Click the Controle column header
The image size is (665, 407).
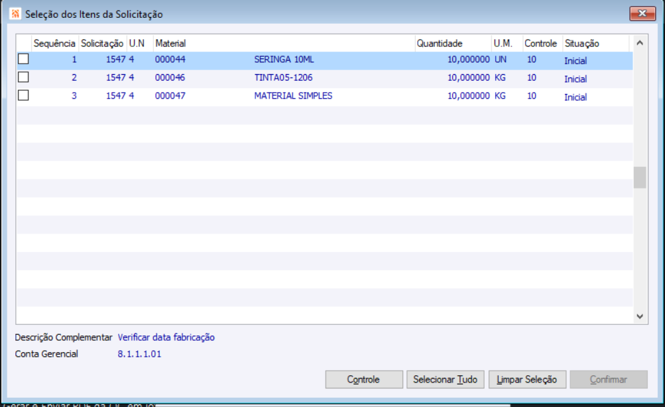[542, 43]
